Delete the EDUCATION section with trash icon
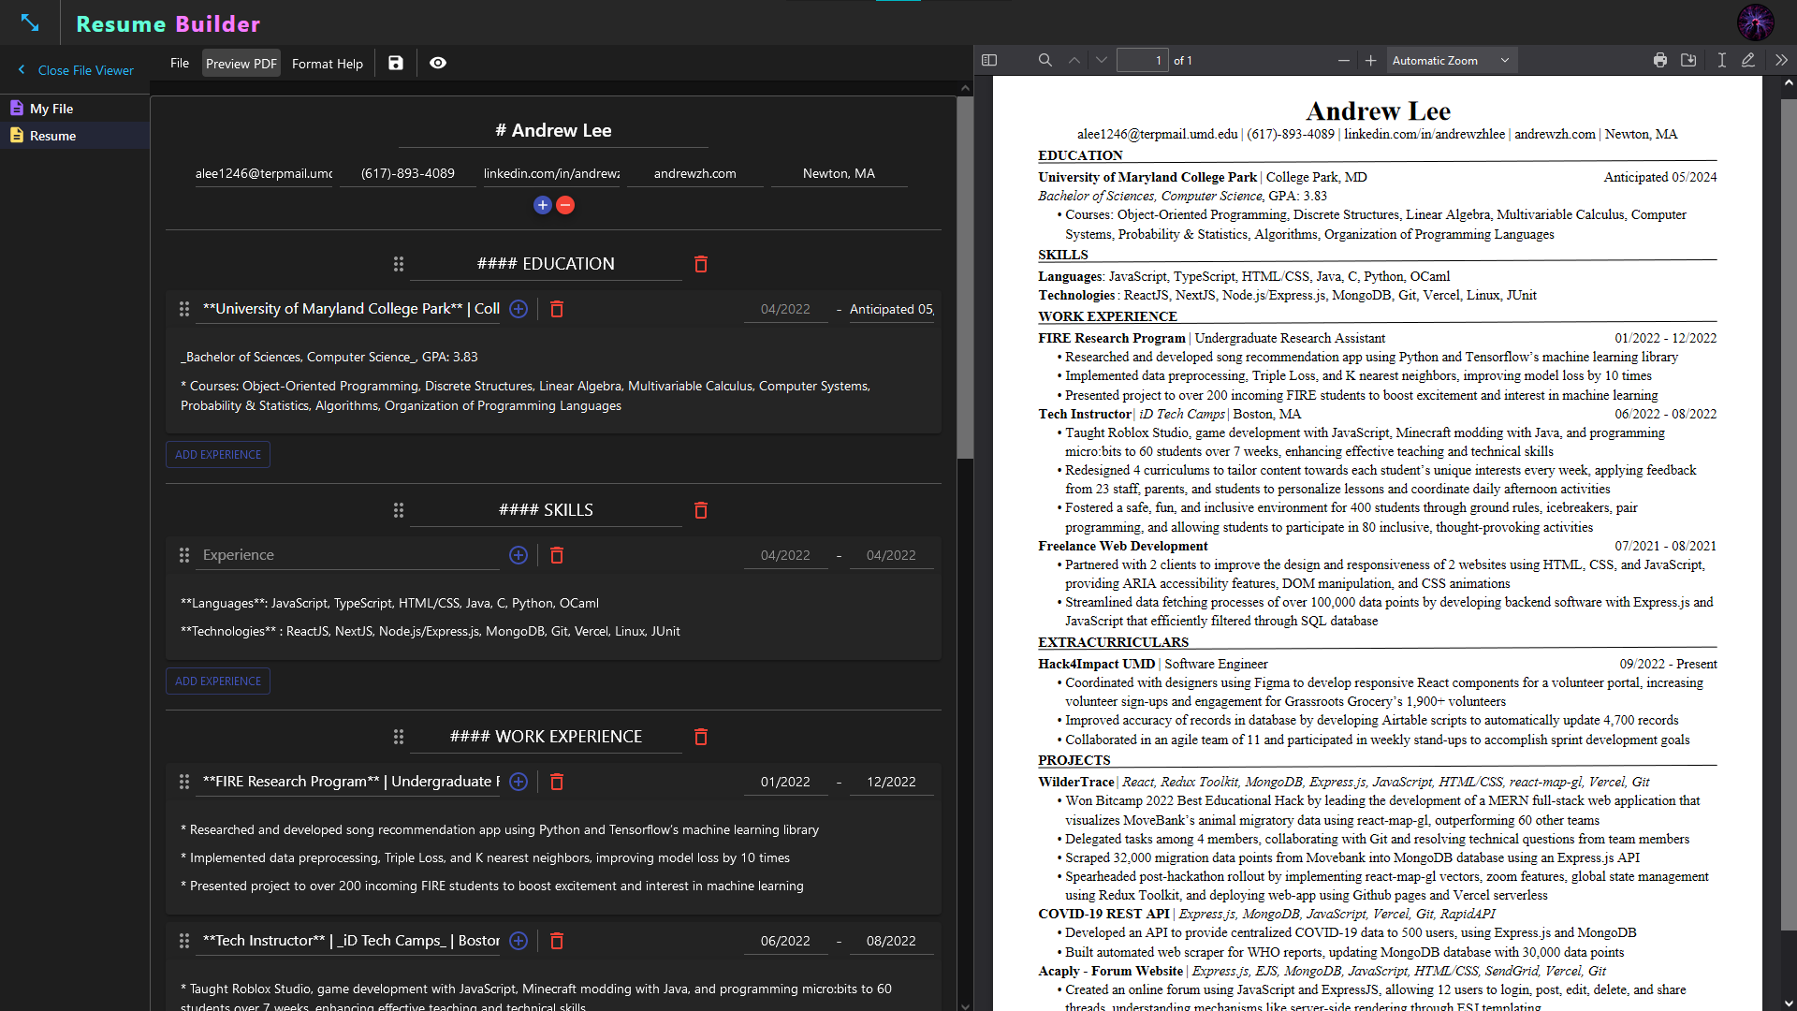Screen dimensions: 1797x1011 (x=701, y=264)
